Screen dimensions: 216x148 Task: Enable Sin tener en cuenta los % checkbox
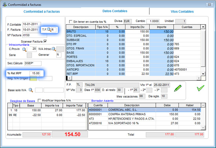click(71, 21)
